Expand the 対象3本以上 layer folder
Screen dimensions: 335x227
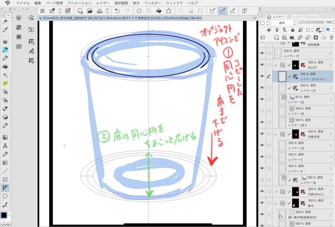click(x=276, y=191)
